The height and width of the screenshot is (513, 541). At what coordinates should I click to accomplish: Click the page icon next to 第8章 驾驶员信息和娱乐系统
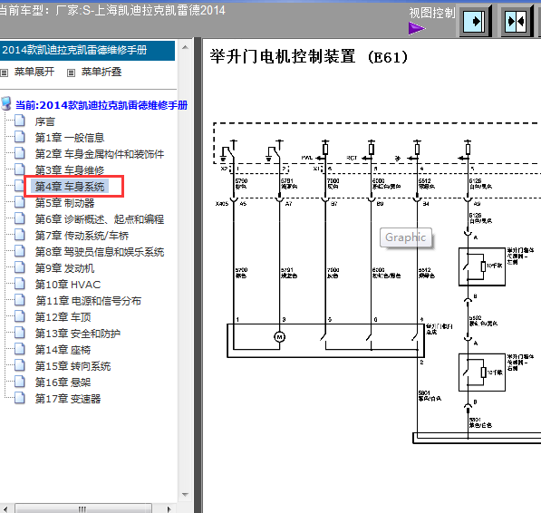(20, 251)
